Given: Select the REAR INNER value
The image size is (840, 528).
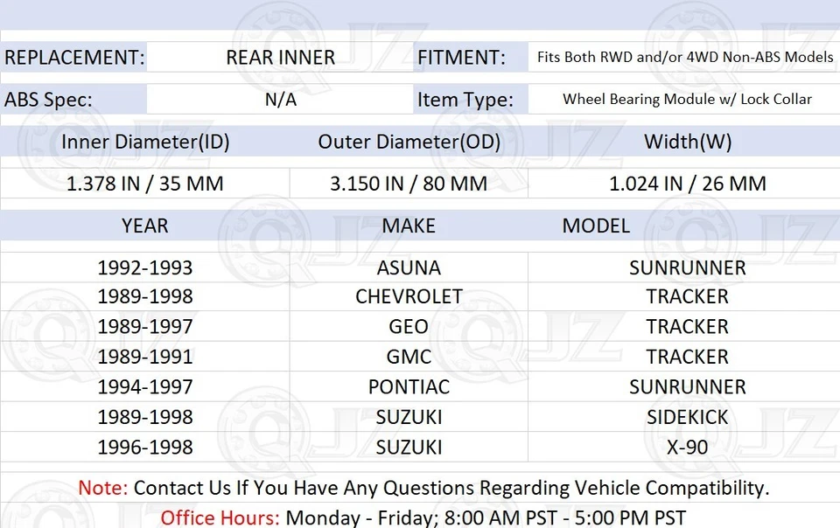Looking at the screenshot, I should pos(280,58).
